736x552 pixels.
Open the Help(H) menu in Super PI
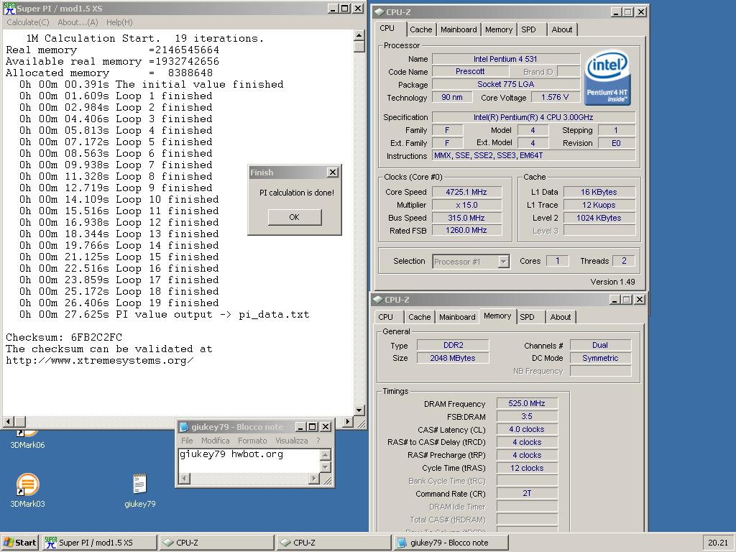pos(119,22)
